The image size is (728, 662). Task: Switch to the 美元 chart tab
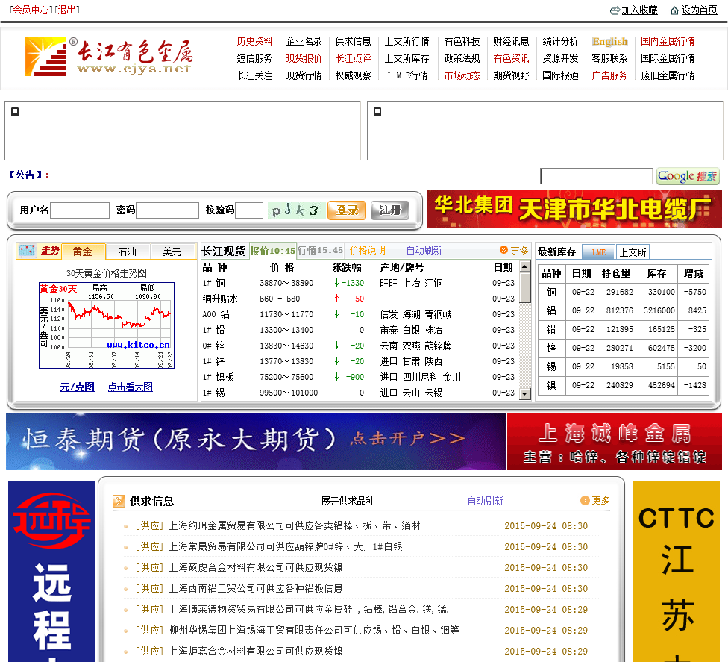pos(172,252)
